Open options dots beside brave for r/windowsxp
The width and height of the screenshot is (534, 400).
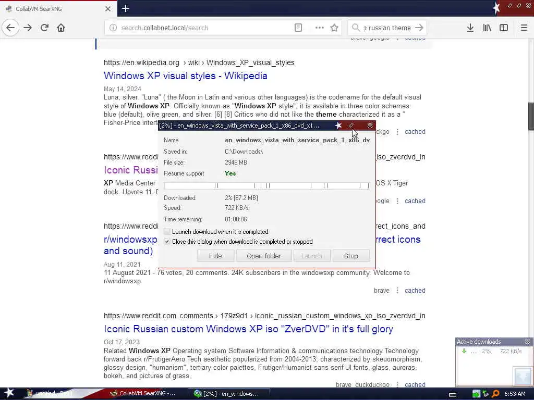pos(397,291)
